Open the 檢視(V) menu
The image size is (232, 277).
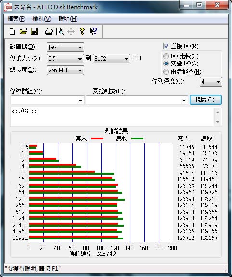point(42,19)
